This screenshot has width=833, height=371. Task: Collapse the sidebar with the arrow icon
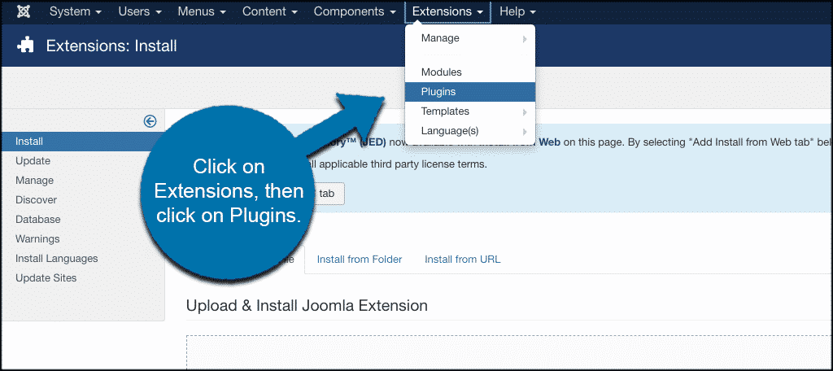pyautogui.click(x=150, y=122)
